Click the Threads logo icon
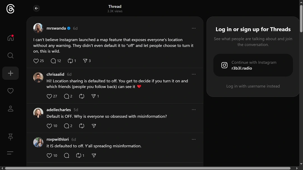The height and width of the screenshot is (170, 303). pos(10,9)
